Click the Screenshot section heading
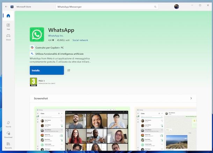Image resolution: width=213 pixels, height=153 pixels. 41,99
